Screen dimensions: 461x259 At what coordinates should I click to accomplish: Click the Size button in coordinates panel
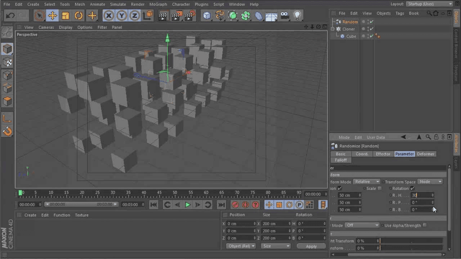click(x=276, y=246)
